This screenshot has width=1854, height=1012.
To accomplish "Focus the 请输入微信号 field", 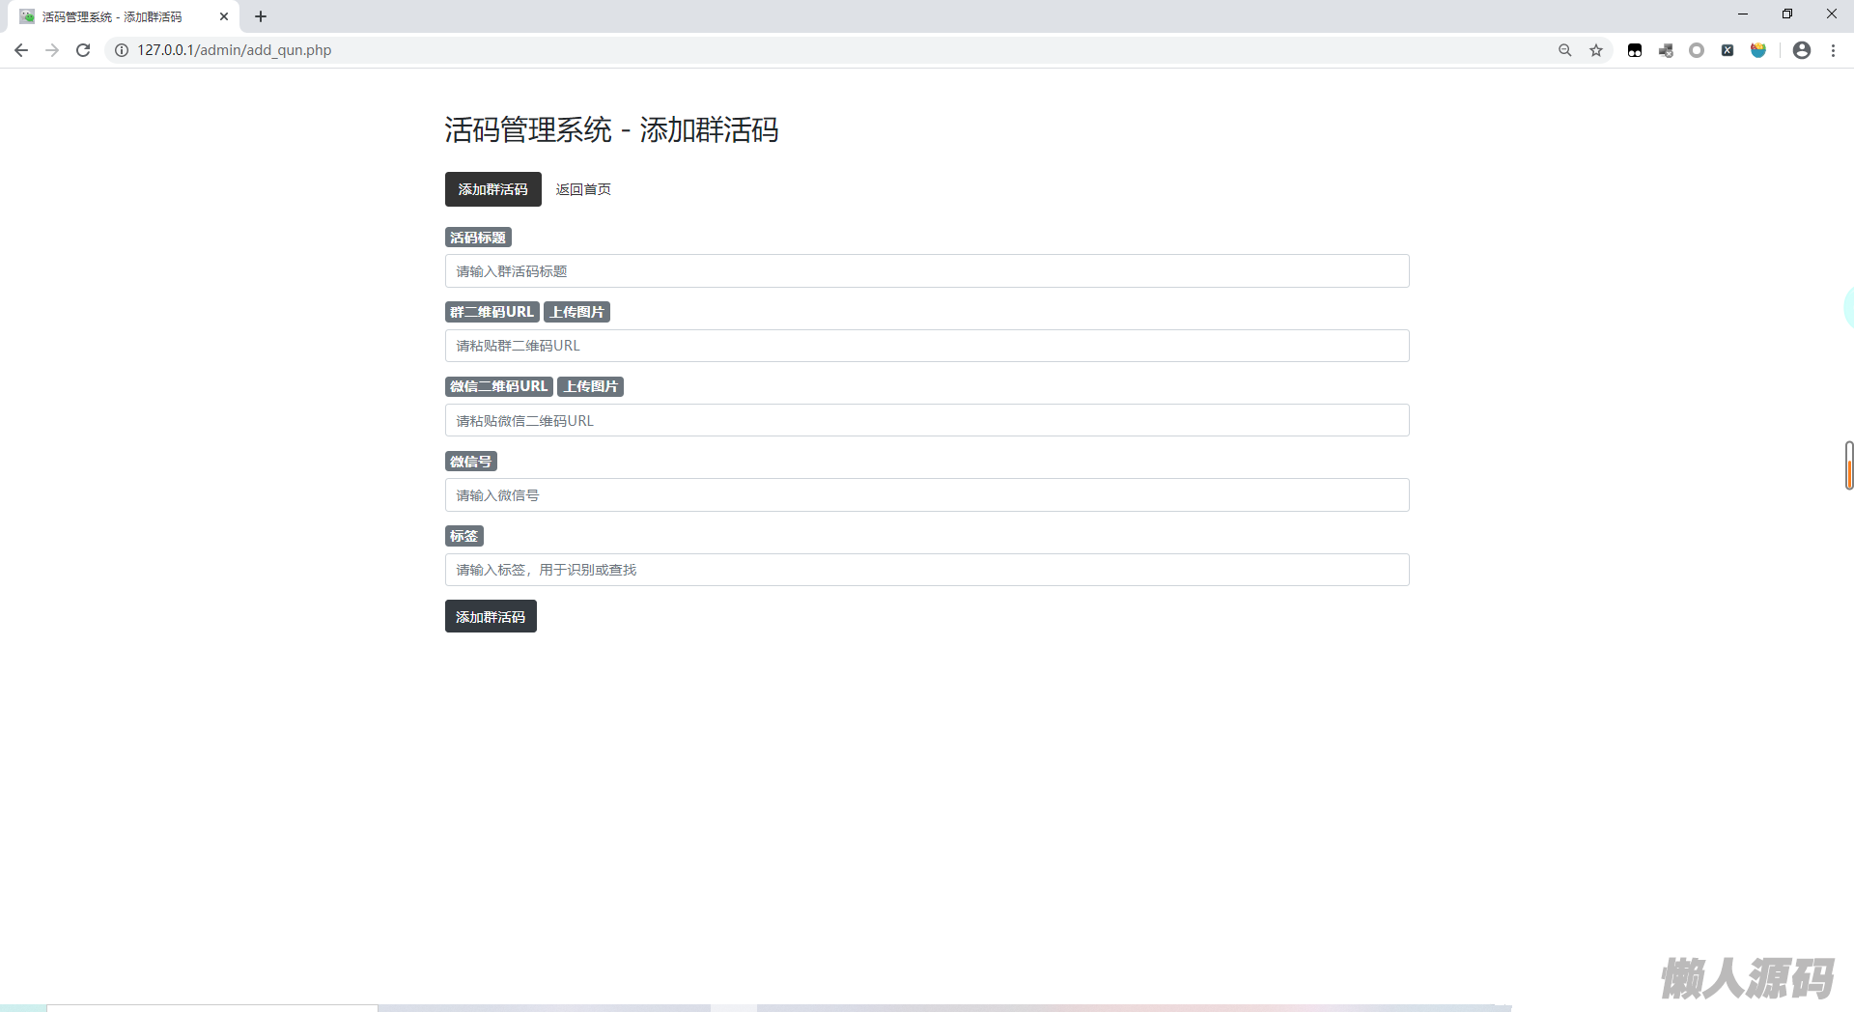I will pos(927,495).
